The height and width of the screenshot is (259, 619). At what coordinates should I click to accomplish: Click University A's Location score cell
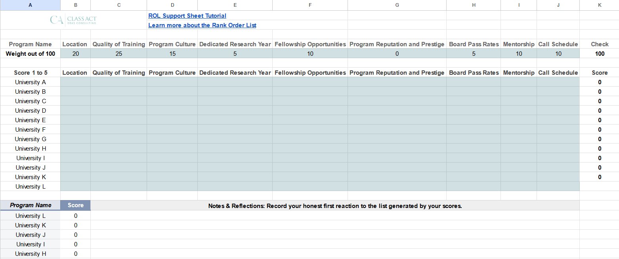75,82
